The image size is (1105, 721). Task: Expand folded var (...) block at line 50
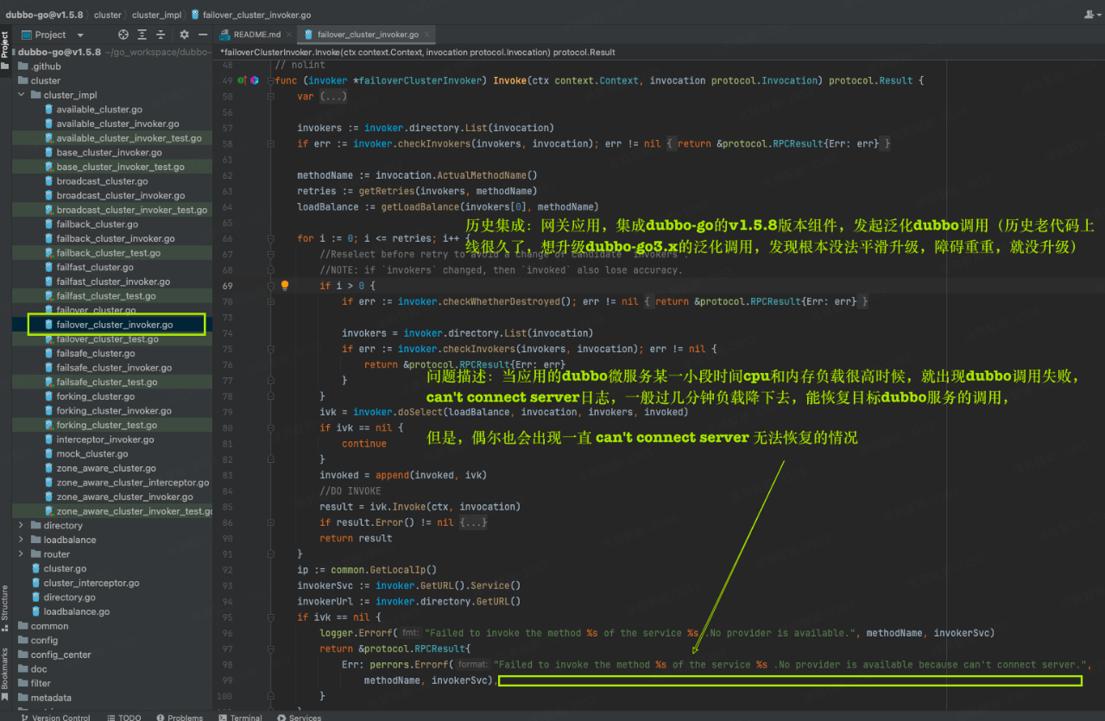click(x=333, y=97)
